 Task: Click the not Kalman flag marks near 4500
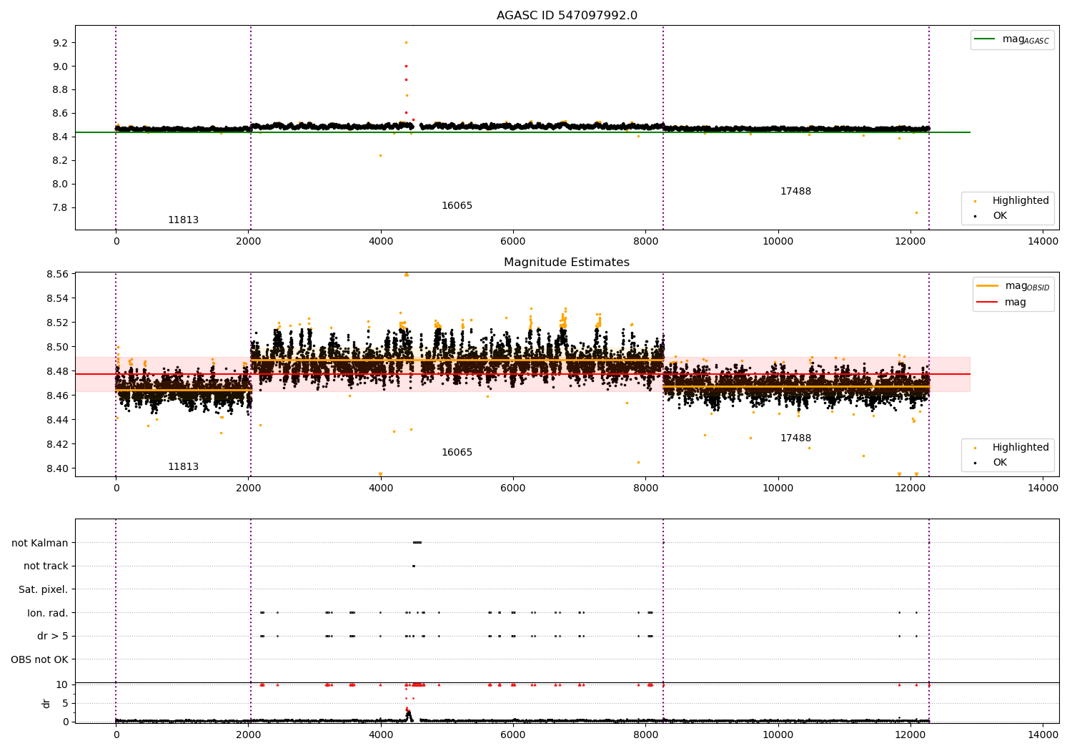click(x=417, y=542)
